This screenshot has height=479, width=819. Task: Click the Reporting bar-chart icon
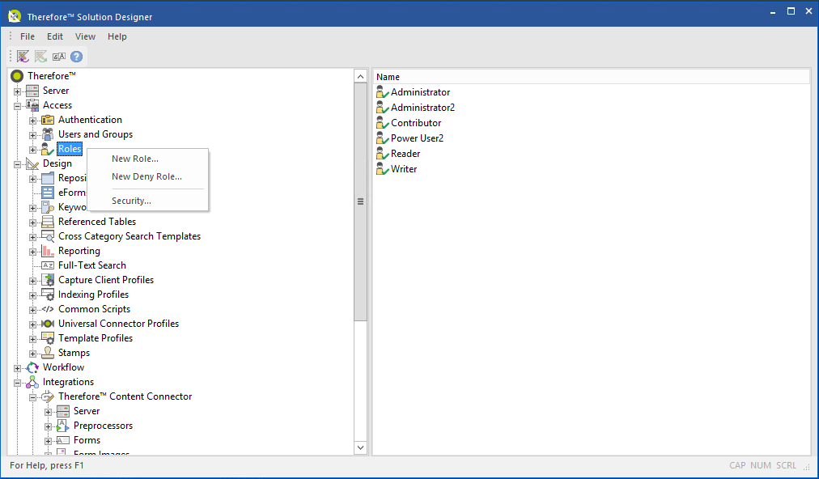tap(48, 250)
